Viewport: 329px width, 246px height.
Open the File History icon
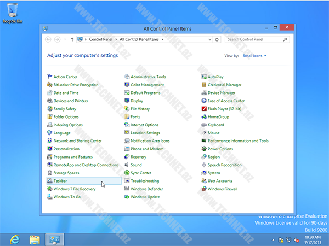[127, 109]
